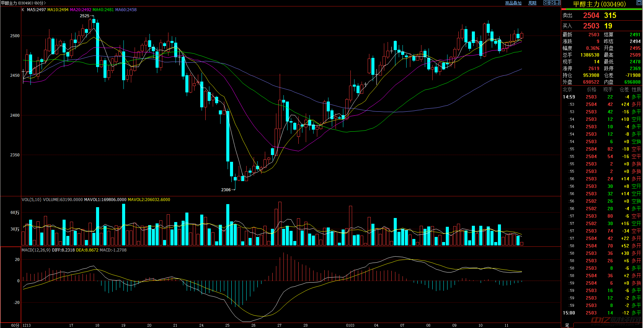This screenshot has width=643, height=328.
Task: Click the 北京 time column header
Action: pyautogui.click(x=567, y=90)
